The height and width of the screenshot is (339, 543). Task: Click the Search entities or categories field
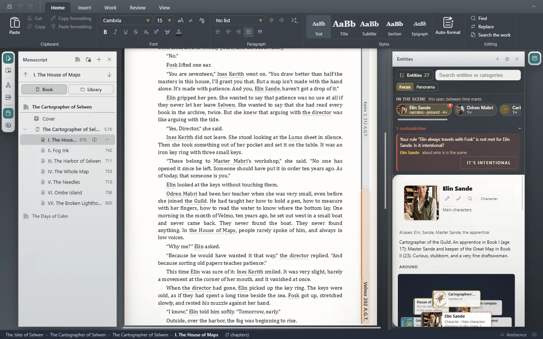pyautogui.click(x=478, y=75)
